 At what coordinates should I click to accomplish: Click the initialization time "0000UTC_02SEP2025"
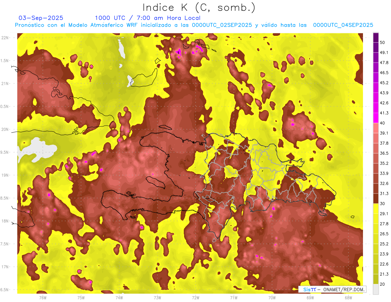tap(222, 25)
